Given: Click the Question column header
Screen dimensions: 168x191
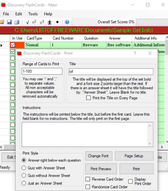Looking at the screenshot, I should (x=94, y=38).
